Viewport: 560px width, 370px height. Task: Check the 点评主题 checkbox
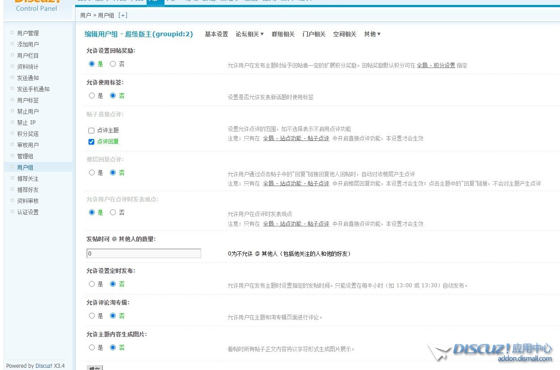point(92,131)
